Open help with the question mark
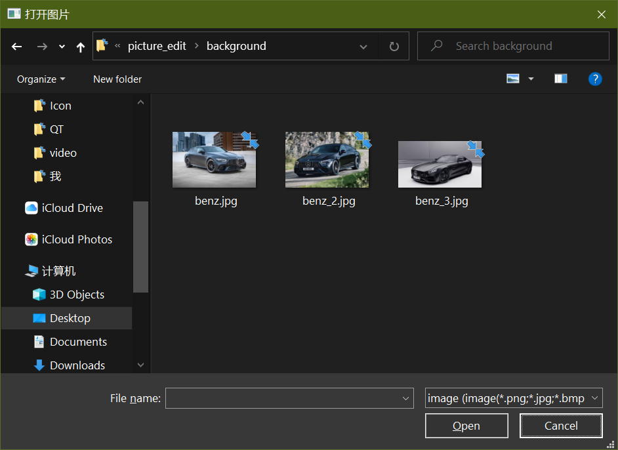The height and width of the screenshot is (450, 618). click(595, 79)
